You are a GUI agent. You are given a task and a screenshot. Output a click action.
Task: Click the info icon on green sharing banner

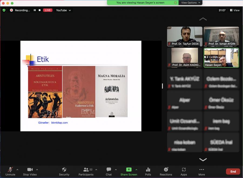coord(175,3)
